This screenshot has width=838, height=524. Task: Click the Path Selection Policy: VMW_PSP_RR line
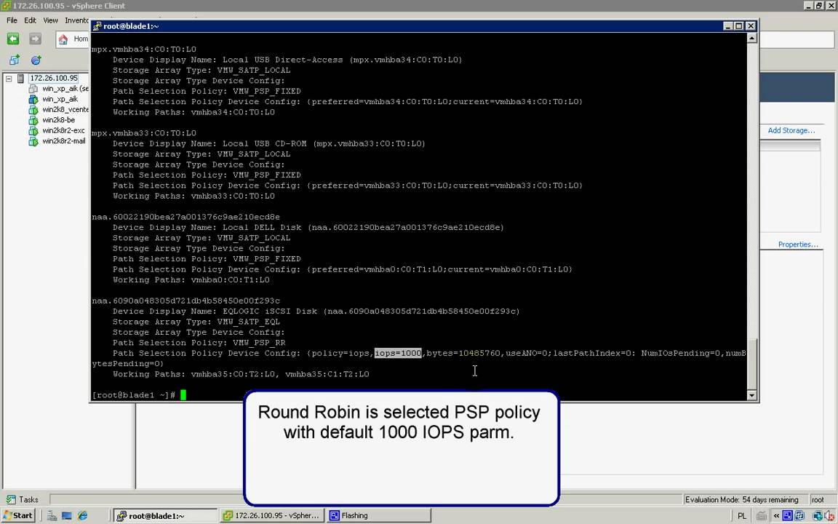coord(199,343)
